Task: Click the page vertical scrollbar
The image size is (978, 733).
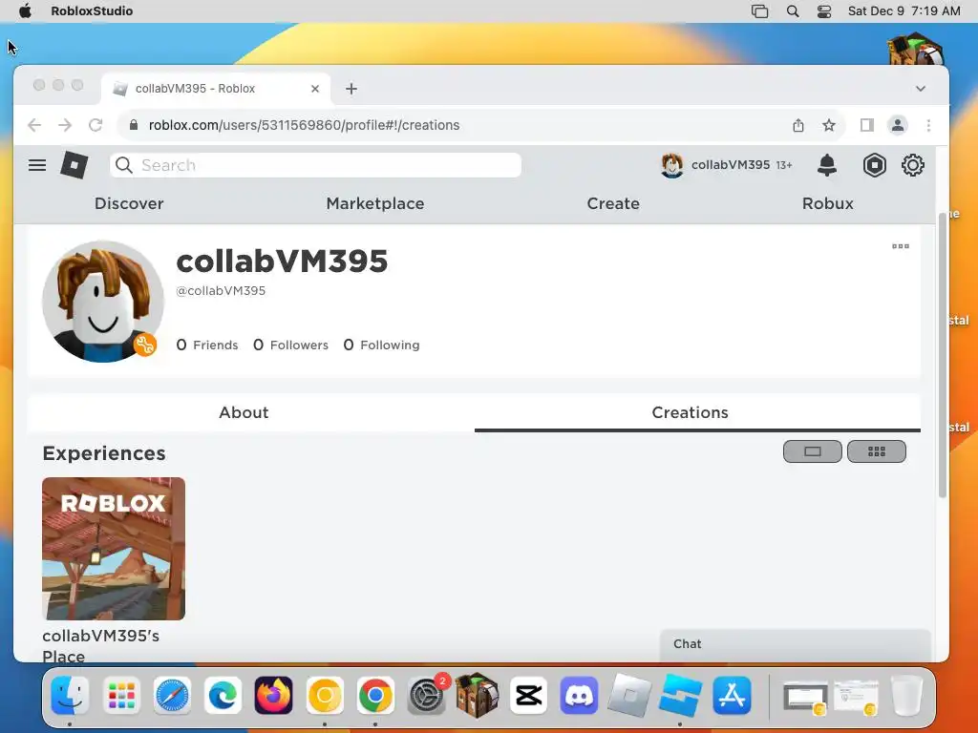Action: point(943,355)
